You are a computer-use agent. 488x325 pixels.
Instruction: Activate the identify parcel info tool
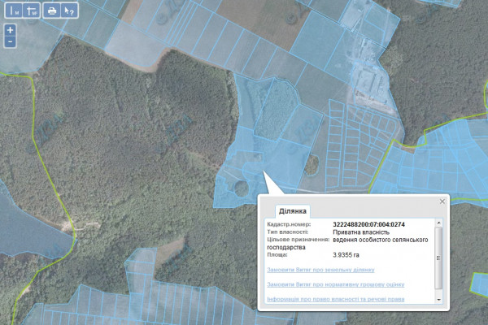70,11
